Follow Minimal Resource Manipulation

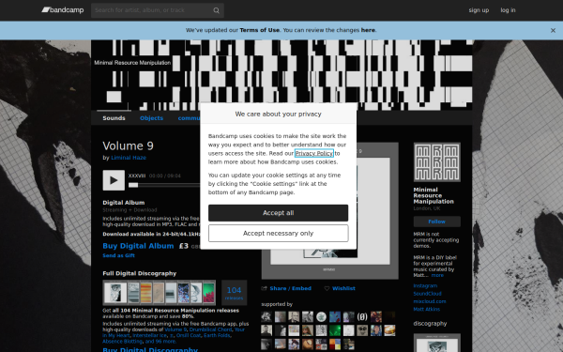point(437,222)
